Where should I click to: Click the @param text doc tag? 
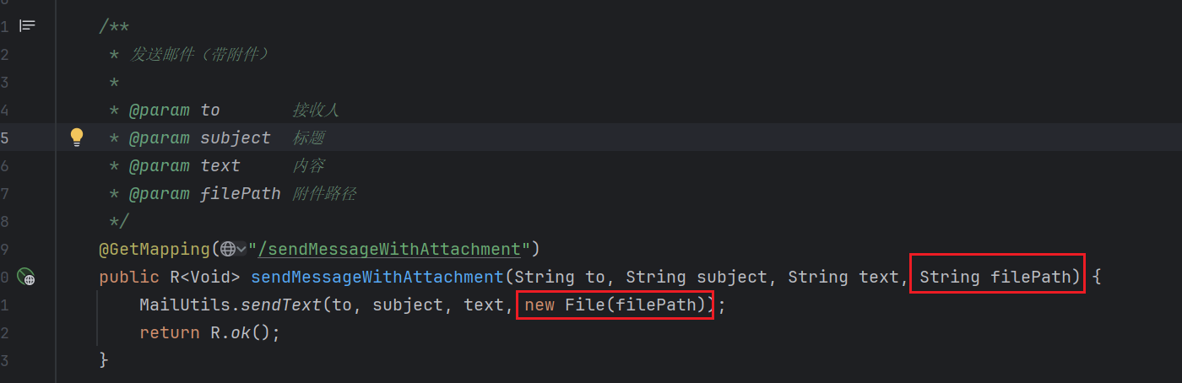[x=185, y=165]
